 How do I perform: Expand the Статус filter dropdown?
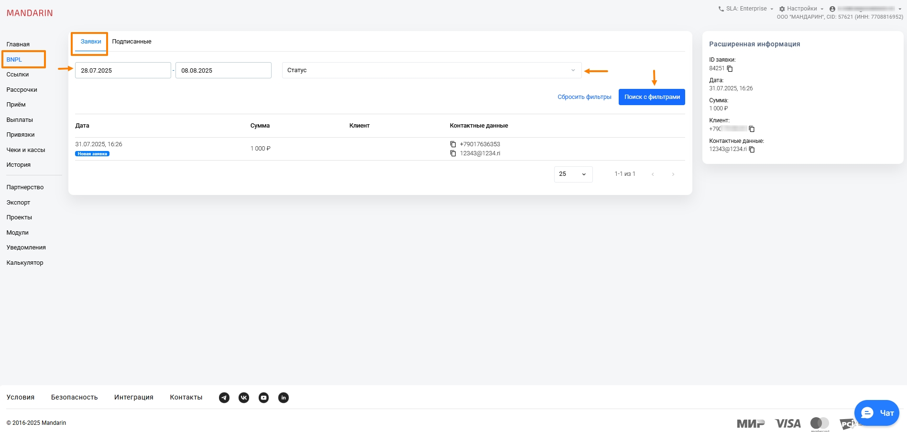(431, 70)
